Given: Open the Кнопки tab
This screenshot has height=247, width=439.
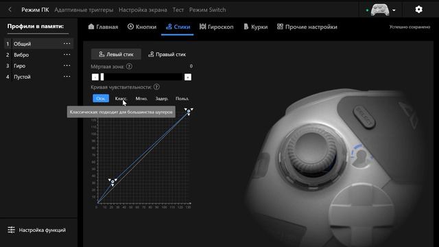Looking at the screenshot, I should (142, 27).
